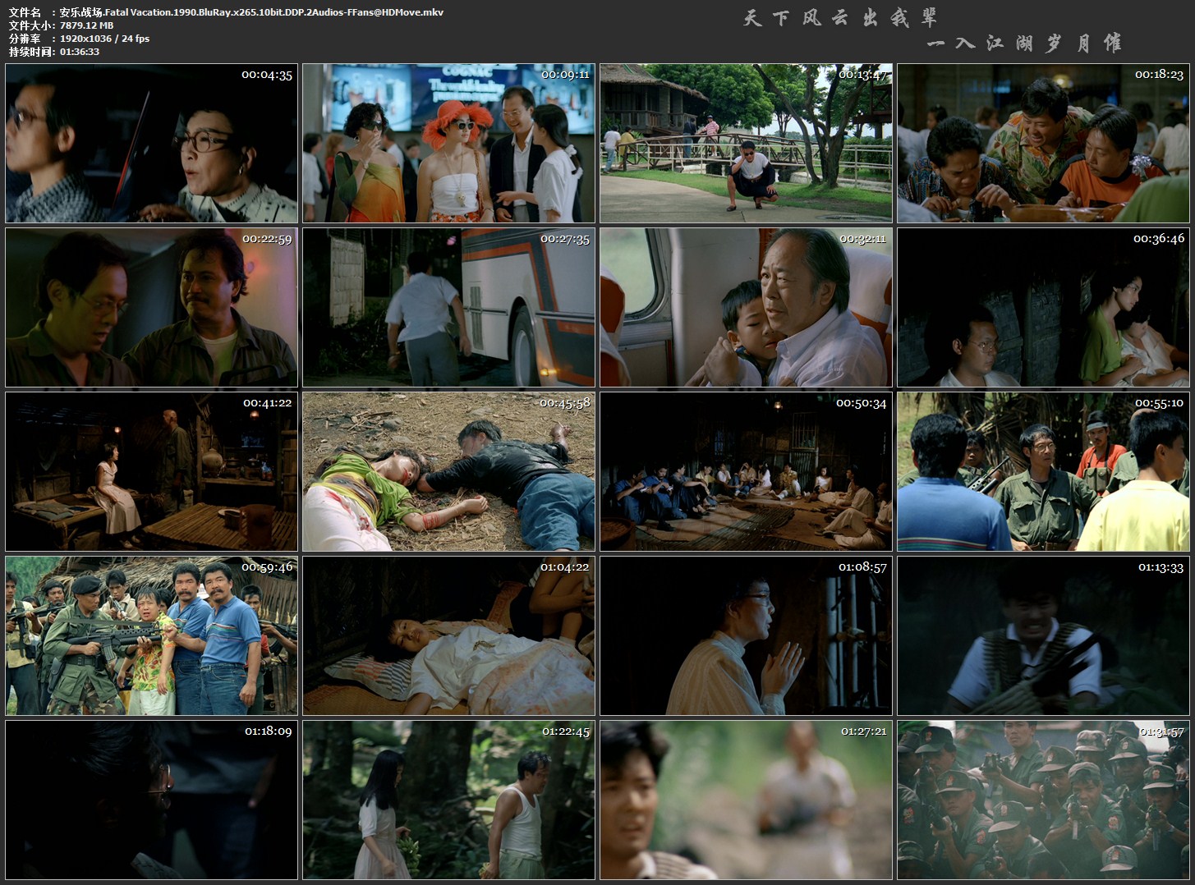The image size is (1195, 885).
Task: Click the thumbnail at 00:55:10
Action: (x=1043, y=471)
